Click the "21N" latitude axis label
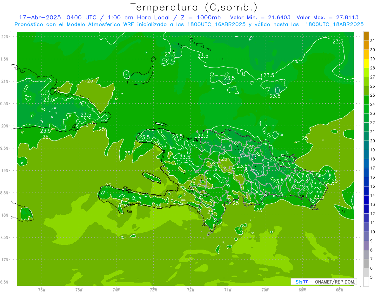Image resolution: width=381 pixels, height=294 pixels. point(5,81)
